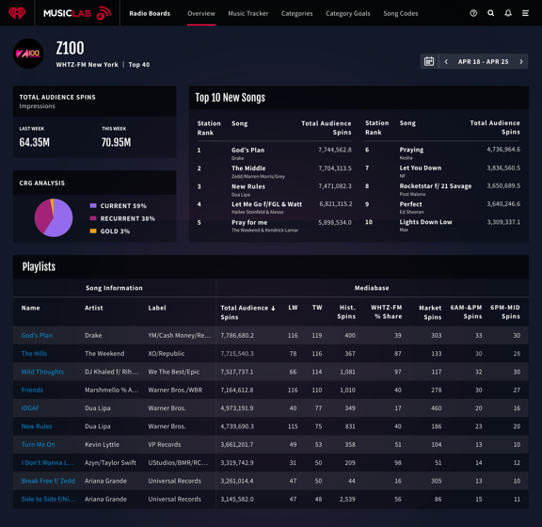The height and width of the screenshot is (527, 542).
Task: Sort by Total Audience Spins arrow
Action: click(x=273, y=308)
